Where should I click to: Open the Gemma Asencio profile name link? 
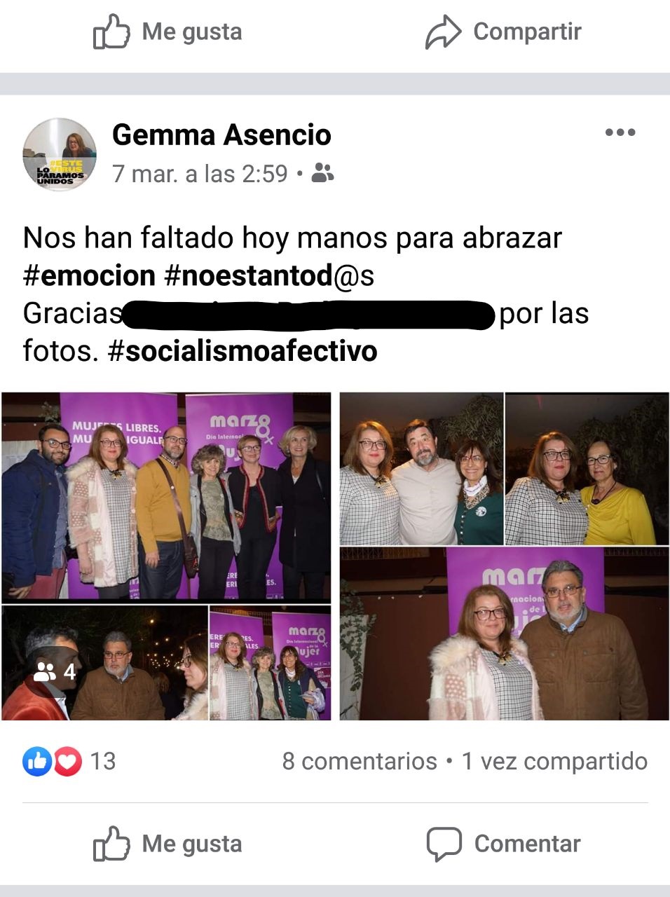tap(221, 135)
